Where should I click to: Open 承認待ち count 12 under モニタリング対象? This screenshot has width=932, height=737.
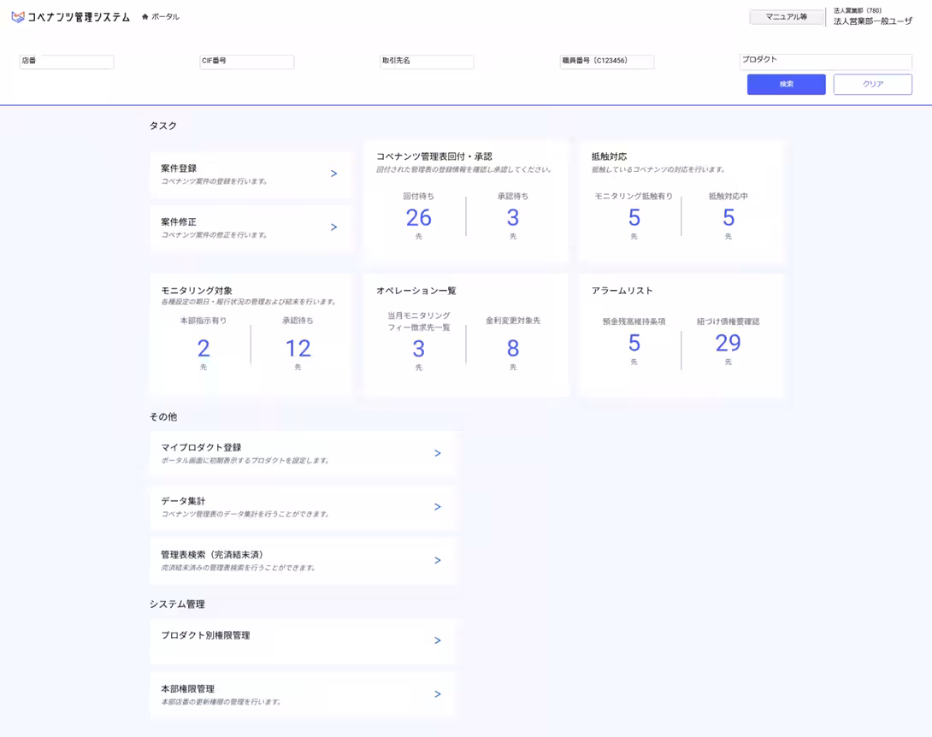pyautogui.click(x=298, y=348)
